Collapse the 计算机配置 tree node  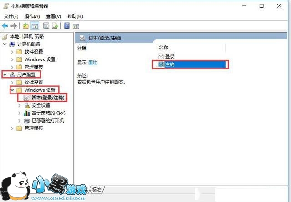click(x=5, y=44)
